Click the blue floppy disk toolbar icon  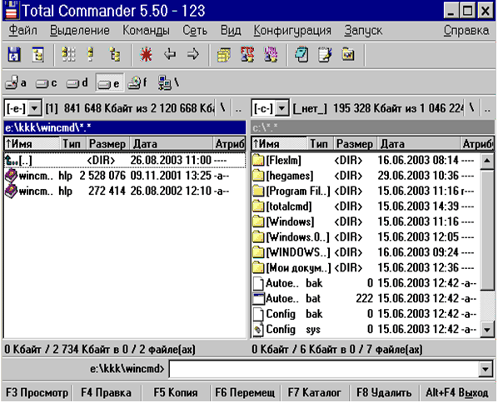tap(14, 55)
